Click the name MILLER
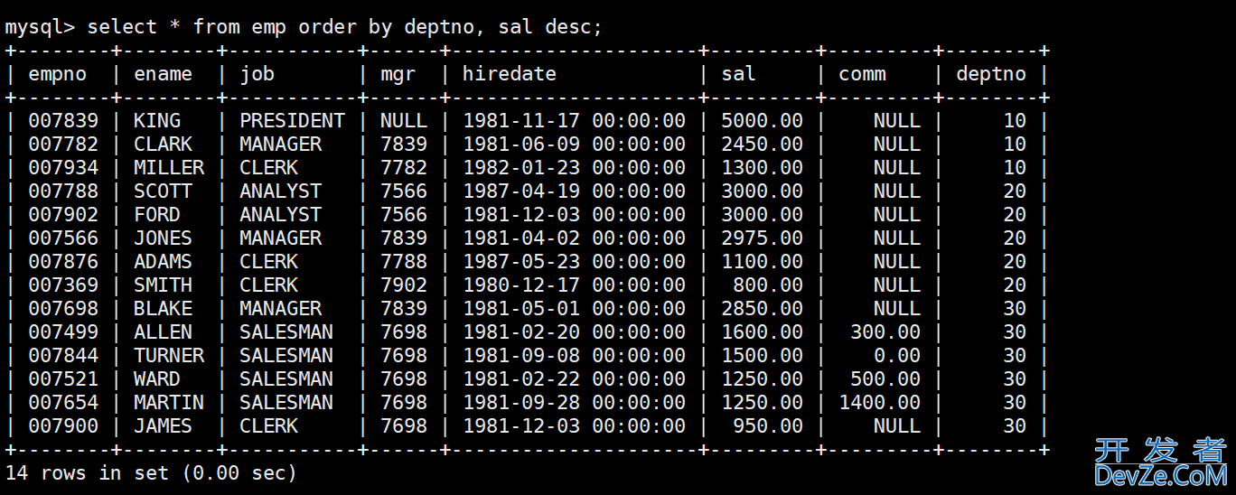1236x495 pixels. tap(169, 167)
